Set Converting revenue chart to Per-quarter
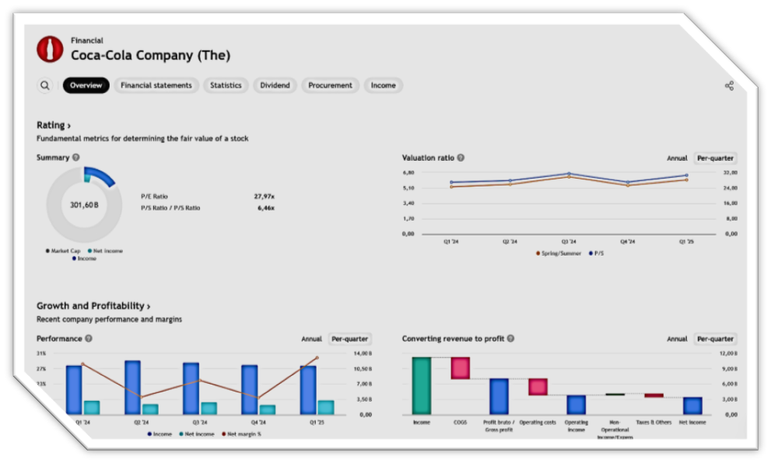 pyautogui.click(x=715, y=339)
